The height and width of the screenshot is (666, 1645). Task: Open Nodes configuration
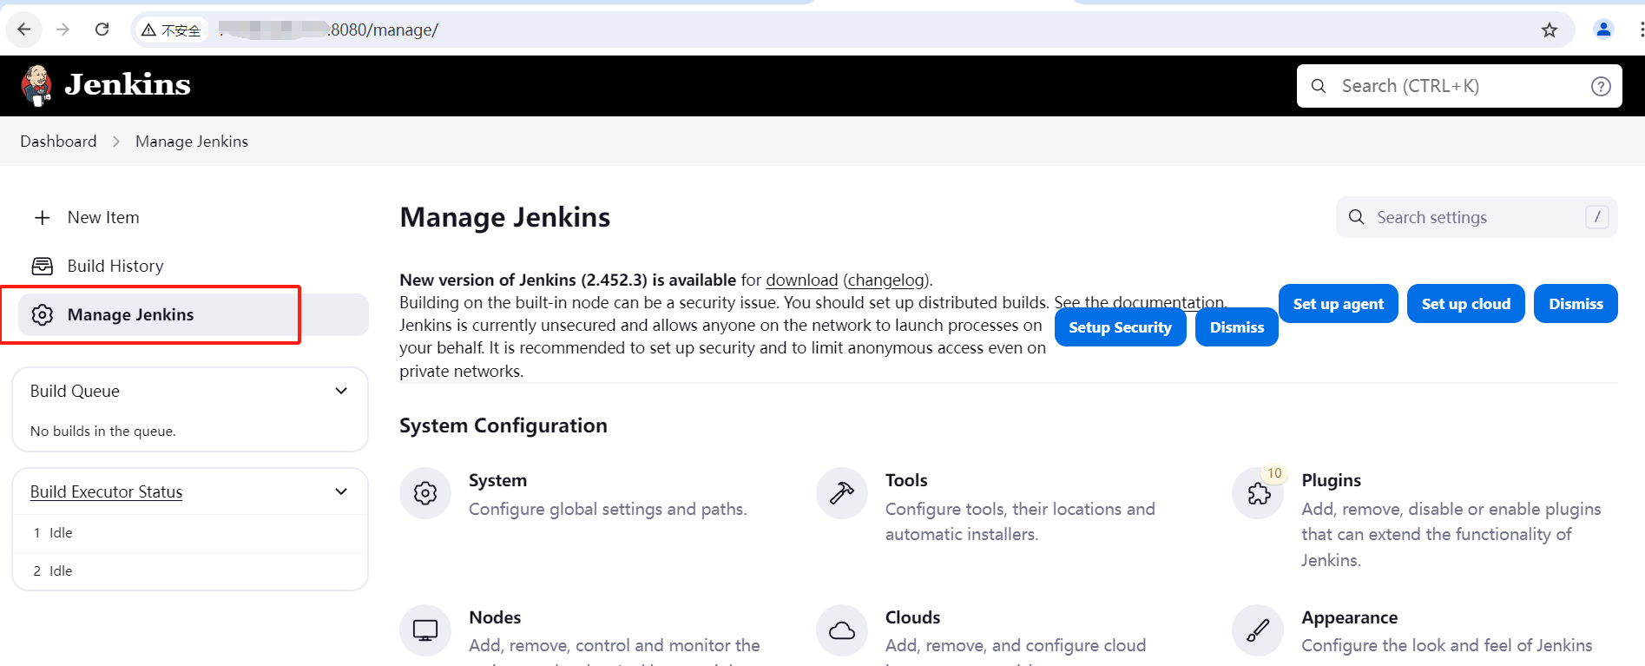coord(495,617)
